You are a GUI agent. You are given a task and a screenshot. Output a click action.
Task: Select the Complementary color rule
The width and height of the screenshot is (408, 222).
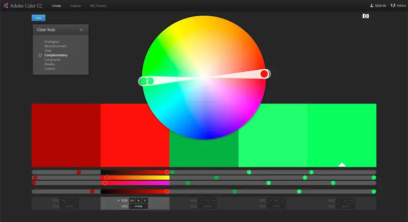click(56, 55)
